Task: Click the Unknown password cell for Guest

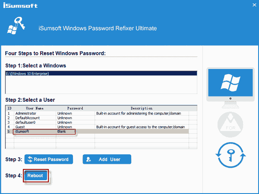Action: pos(75,127)
